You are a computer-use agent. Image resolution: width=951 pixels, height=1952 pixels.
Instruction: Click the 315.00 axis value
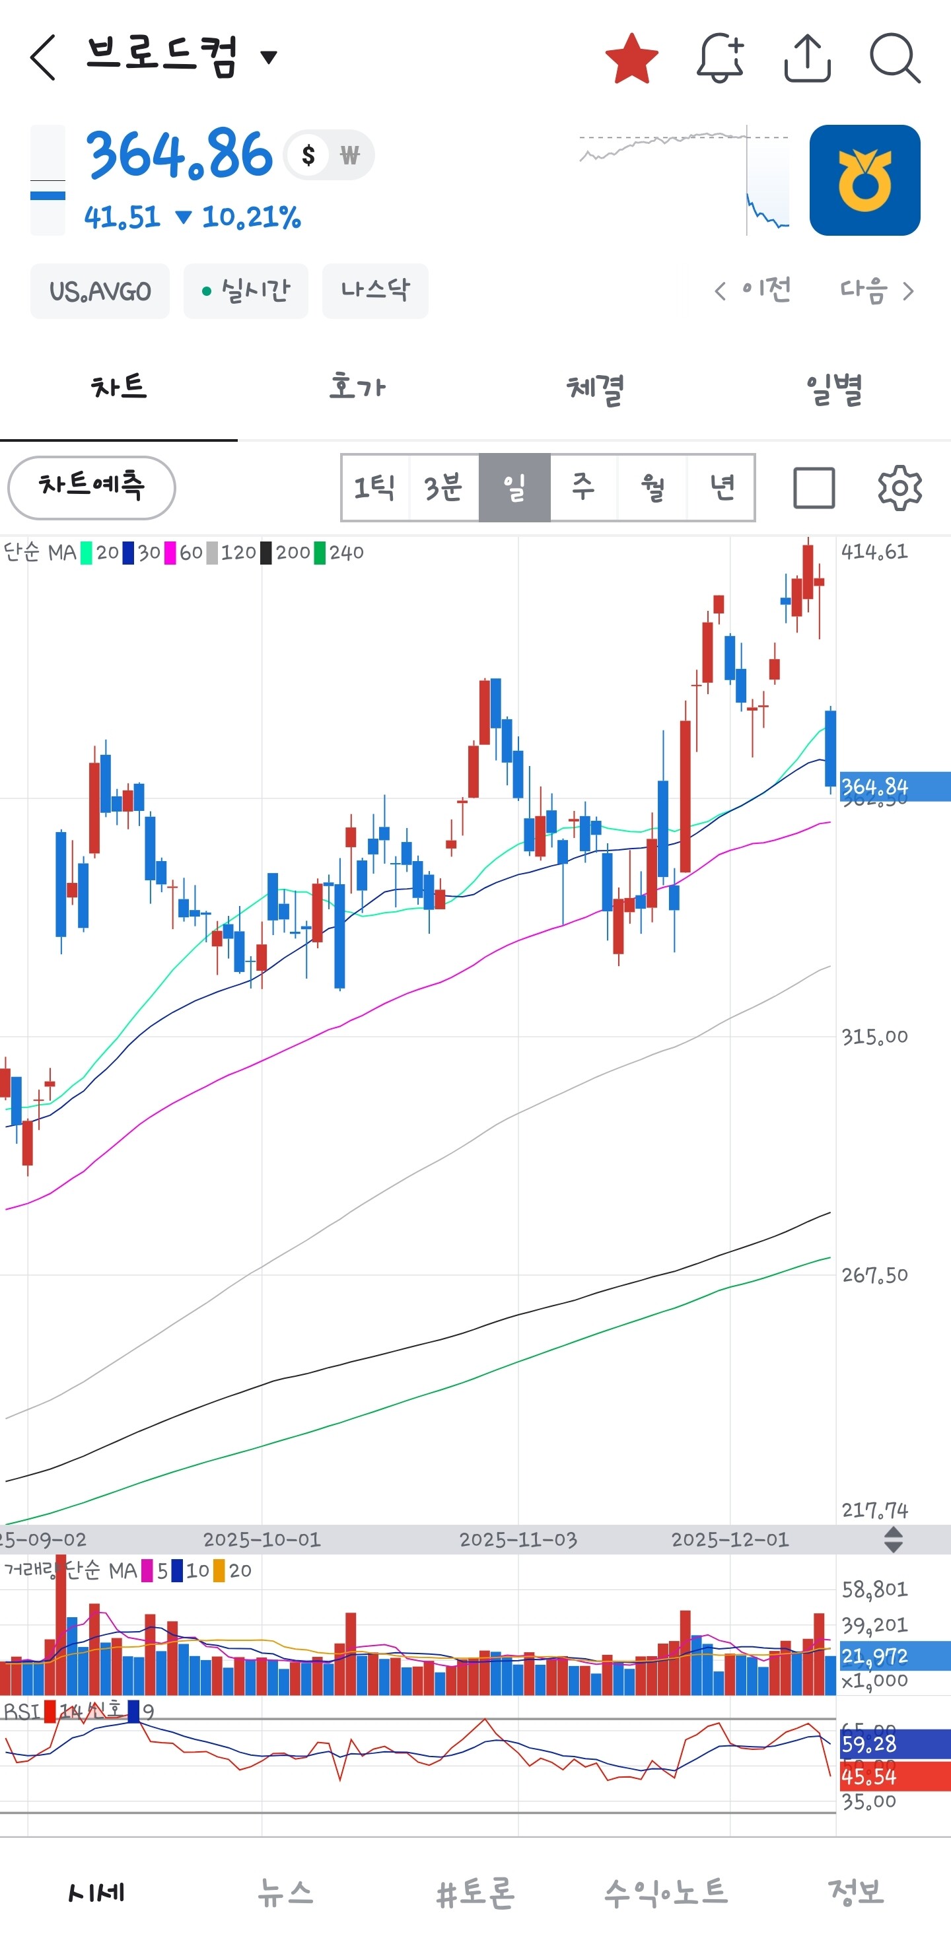point(874,1037)
